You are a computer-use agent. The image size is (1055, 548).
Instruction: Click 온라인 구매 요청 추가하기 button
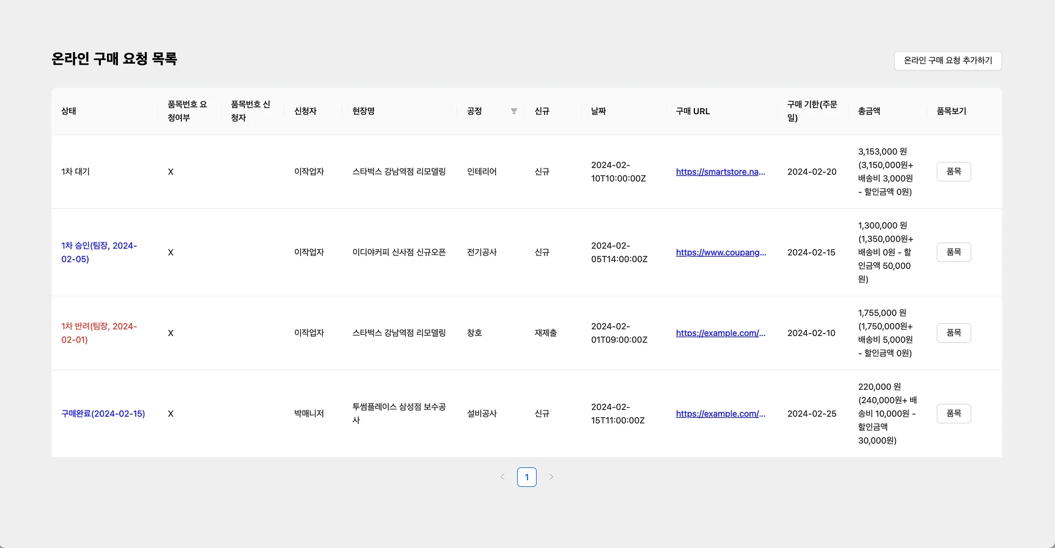[948, 60]
